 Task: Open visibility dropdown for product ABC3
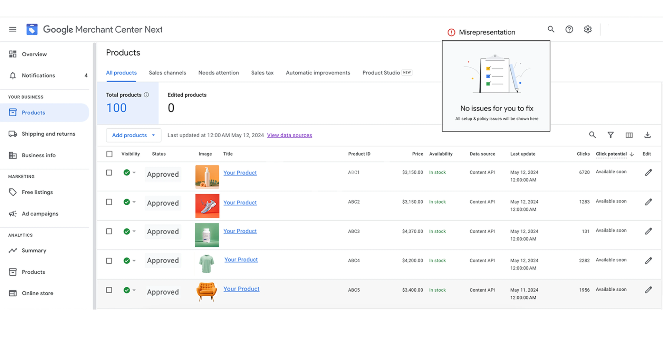(x=134, y=231)
